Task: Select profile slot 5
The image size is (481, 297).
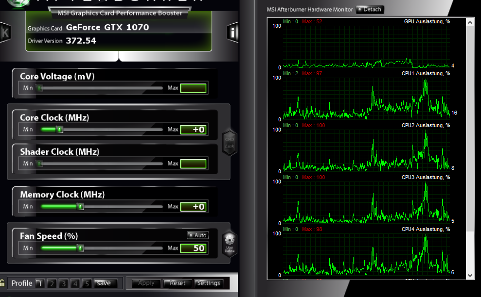Action: pyautogui.click(x=87, y=283)
